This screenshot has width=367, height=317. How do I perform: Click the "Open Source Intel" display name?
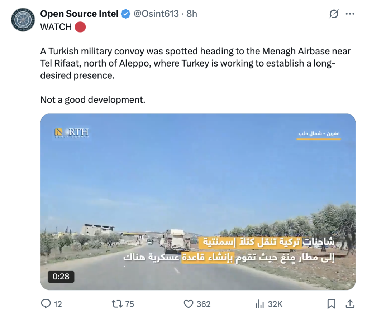coord(79,14)
